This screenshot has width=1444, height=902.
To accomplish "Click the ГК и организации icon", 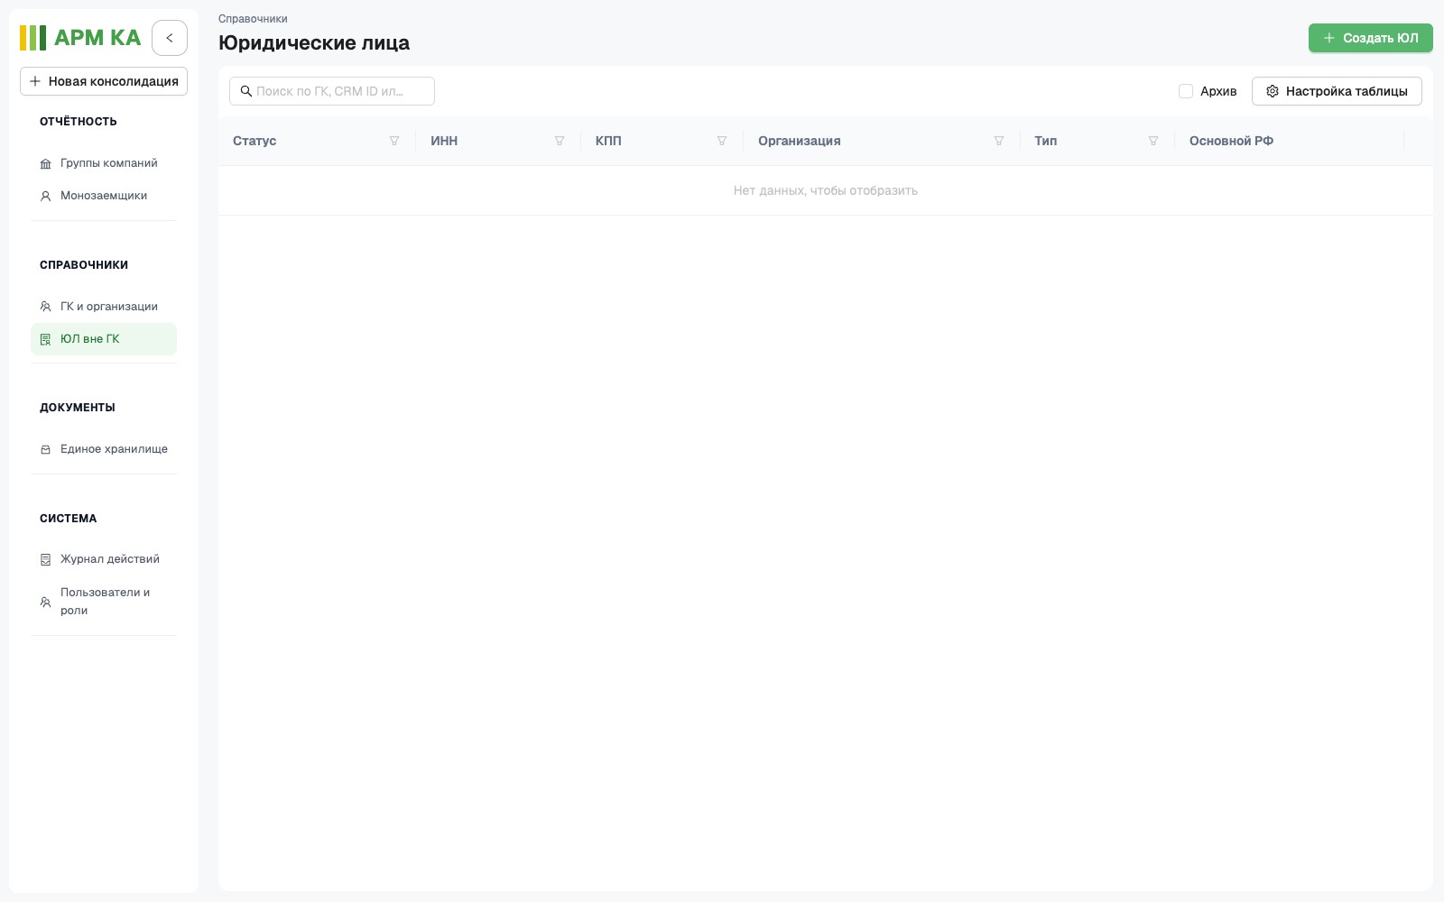I will coord(45,307).
